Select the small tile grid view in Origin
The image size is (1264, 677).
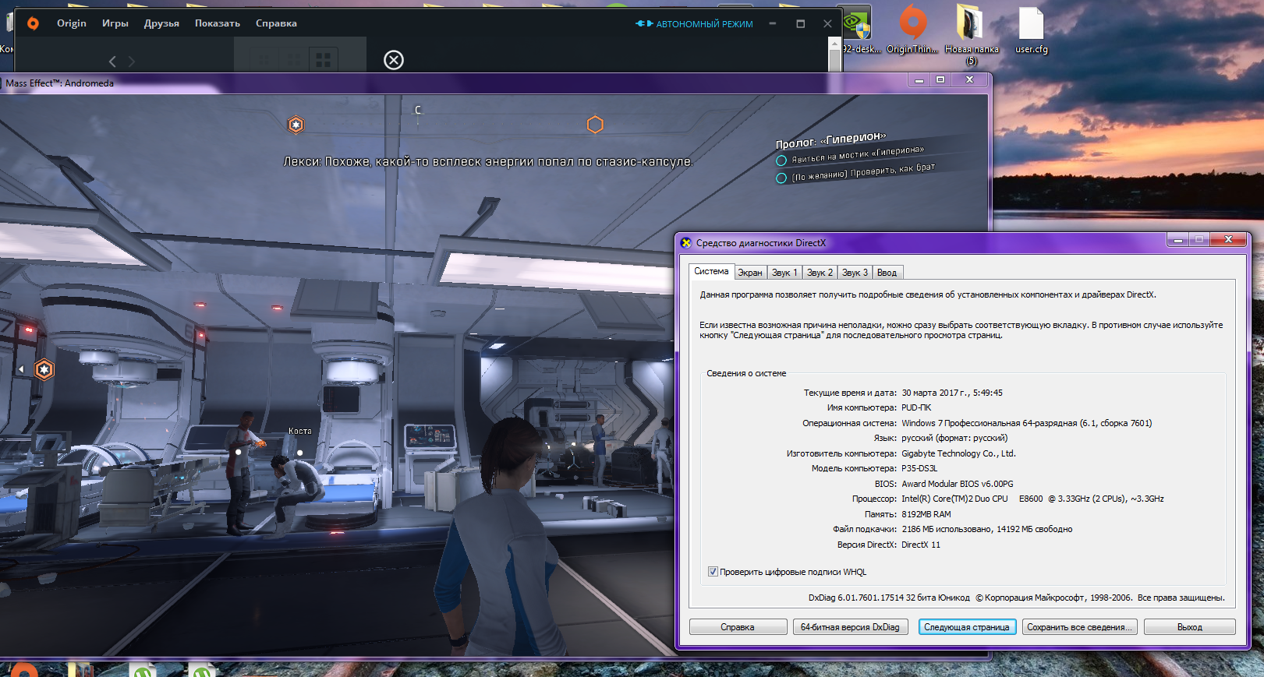(x=264, y=59)
